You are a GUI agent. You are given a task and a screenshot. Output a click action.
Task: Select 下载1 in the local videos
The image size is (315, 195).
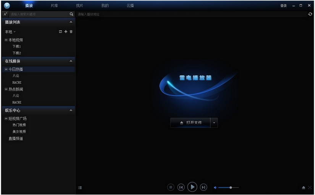click(17, 47)
